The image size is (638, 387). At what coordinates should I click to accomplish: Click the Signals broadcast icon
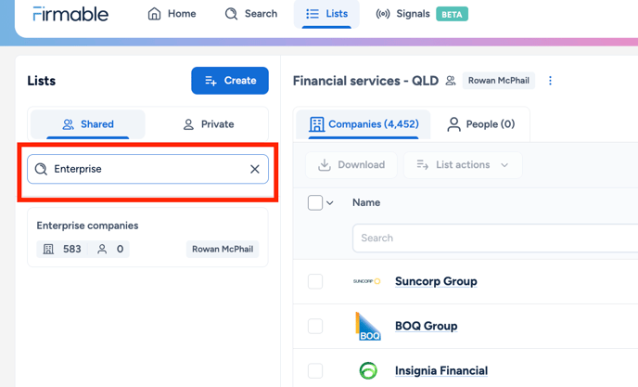click(x=382, y=14)
